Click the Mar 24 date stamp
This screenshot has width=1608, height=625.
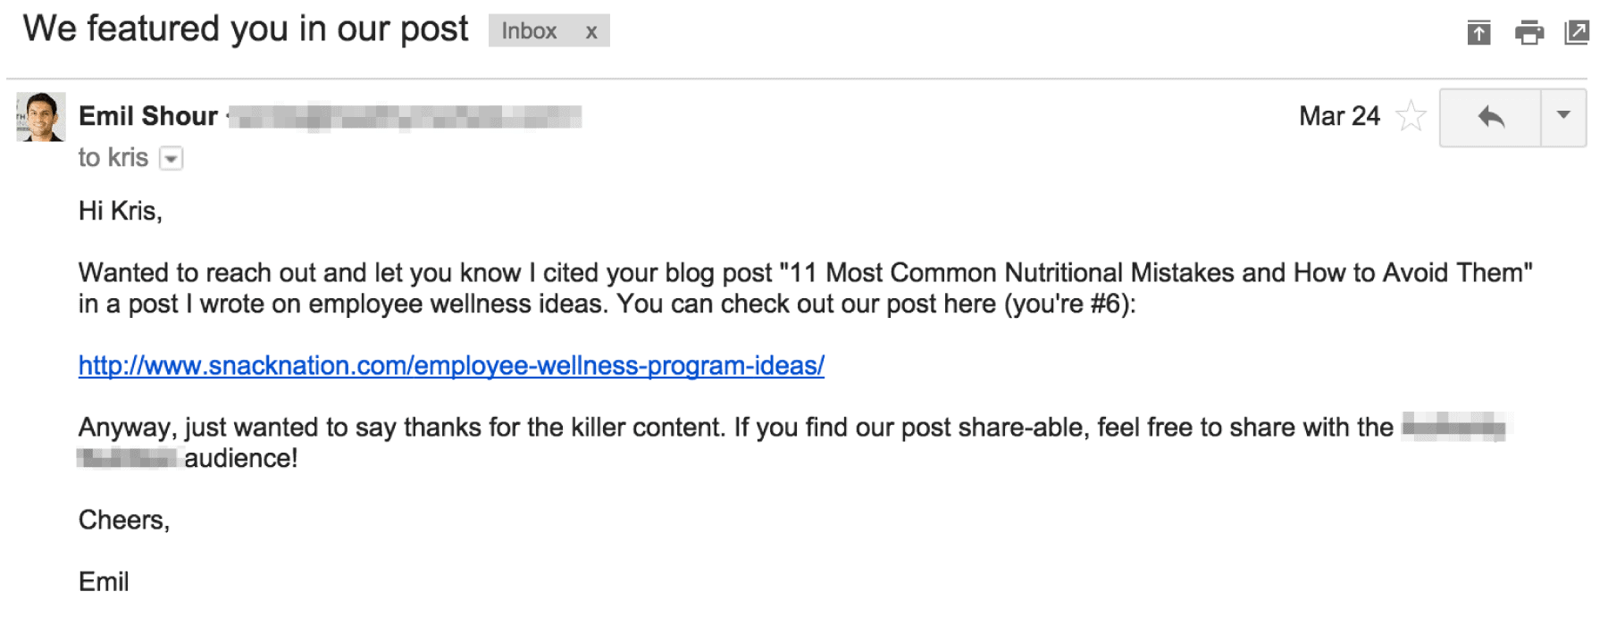(x=1339, y=116)
